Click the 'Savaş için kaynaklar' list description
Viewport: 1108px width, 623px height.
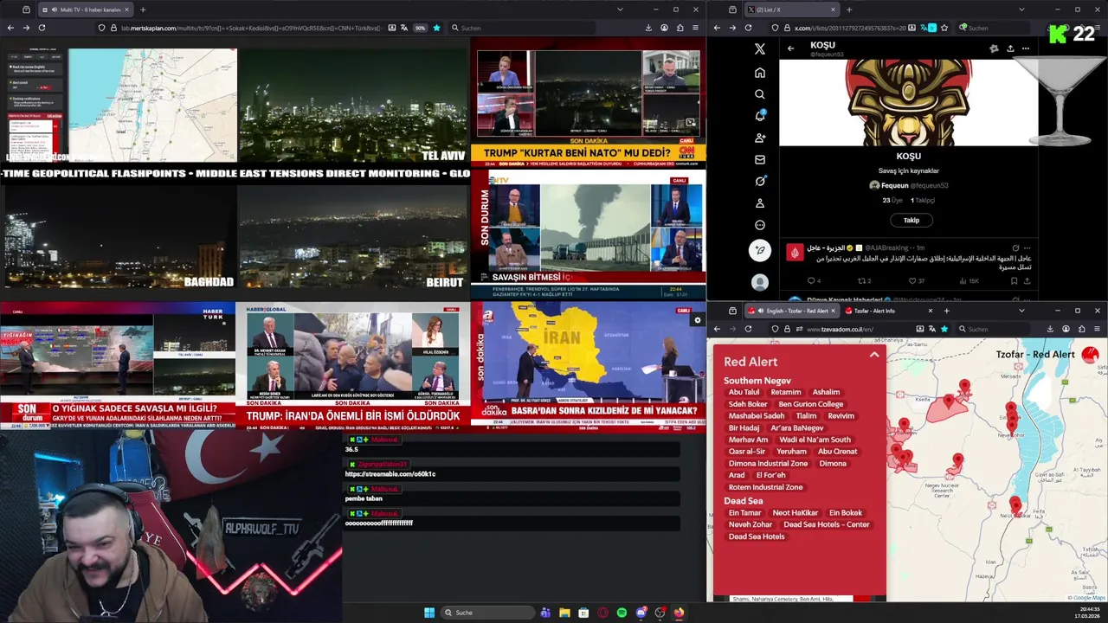[909, 170]
